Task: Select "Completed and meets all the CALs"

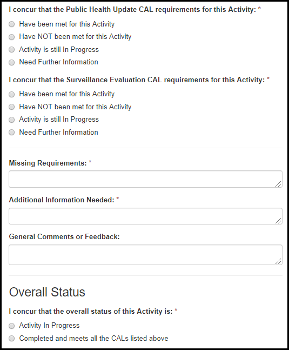Action: 11,339
